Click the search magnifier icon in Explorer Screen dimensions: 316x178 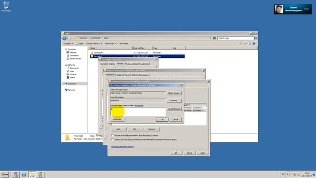click(x=256, y=38)
